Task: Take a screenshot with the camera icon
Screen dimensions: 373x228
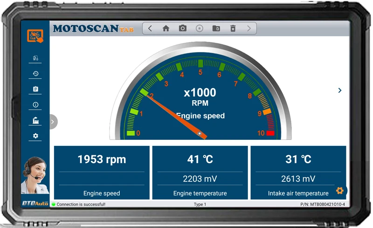Action: (x=182, y=28)
